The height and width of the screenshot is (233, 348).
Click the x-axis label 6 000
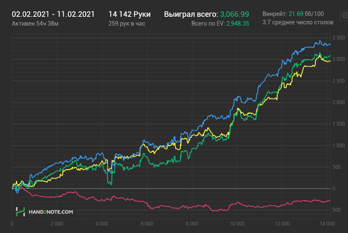tap(147, 224)
